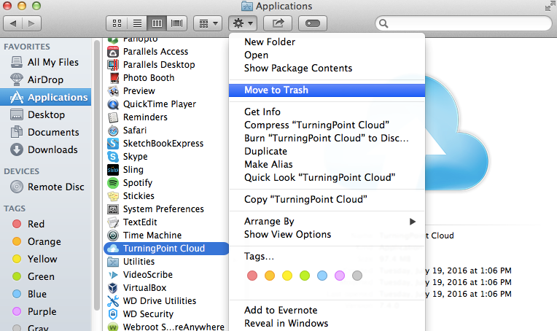The height and width of the screenshot is (331, 557).
Task: Filter by the Red sidebar tag
Action: coord(45,224)
